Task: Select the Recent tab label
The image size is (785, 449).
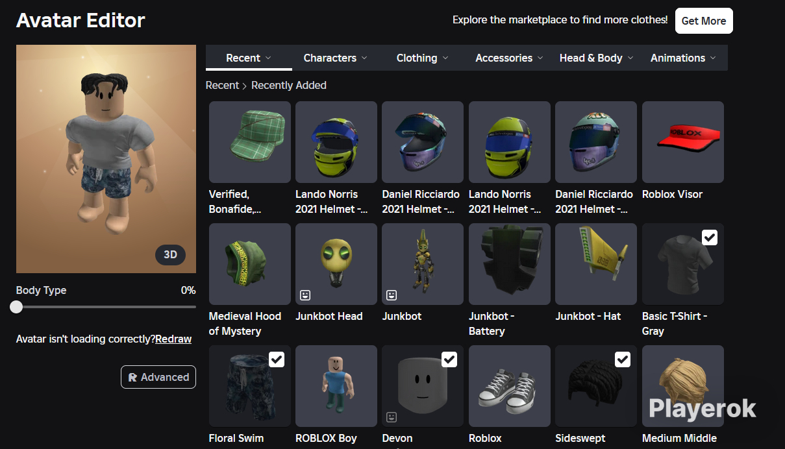Action: (243, 58)
